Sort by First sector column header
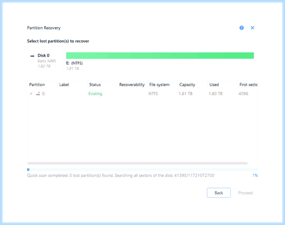 click(x=248, y=85)
